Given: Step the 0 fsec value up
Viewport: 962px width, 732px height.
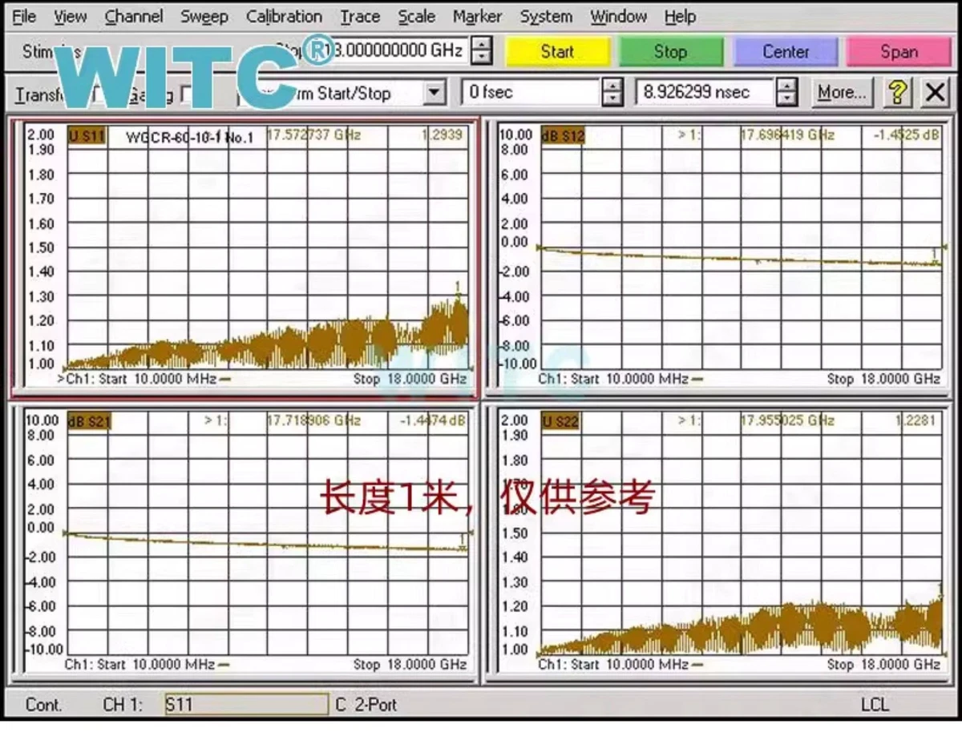Looking at the screenshot, I should tap(612, 85).
